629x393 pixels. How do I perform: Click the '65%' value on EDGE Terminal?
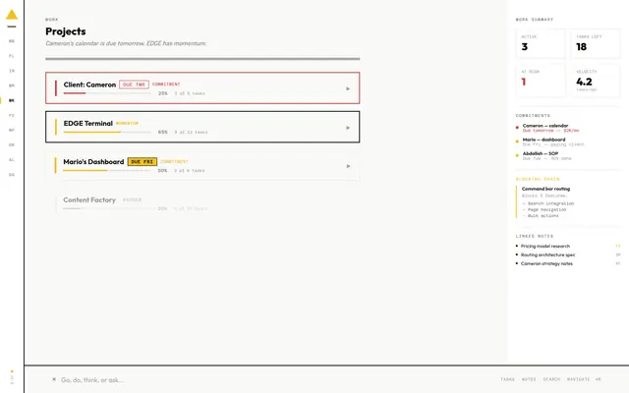pos(162,132)
